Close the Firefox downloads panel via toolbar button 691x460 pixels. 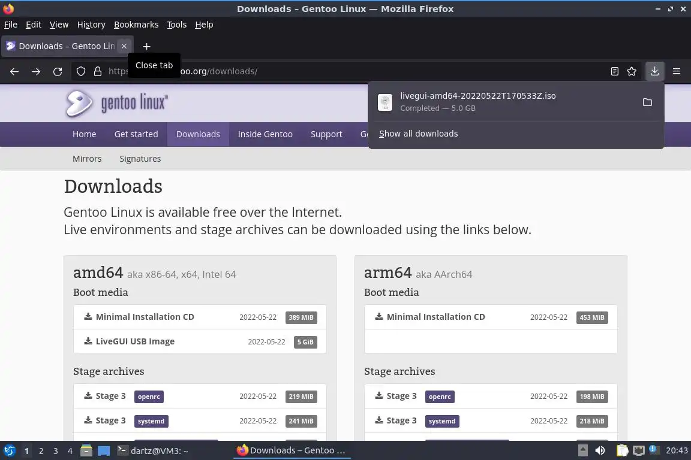pyautogui.click(x=655, y=71)
